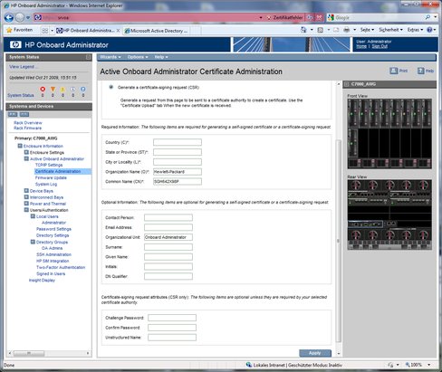Screen dimensions: 442x372
Task: Click the Apply button
Action: point(315,353)
